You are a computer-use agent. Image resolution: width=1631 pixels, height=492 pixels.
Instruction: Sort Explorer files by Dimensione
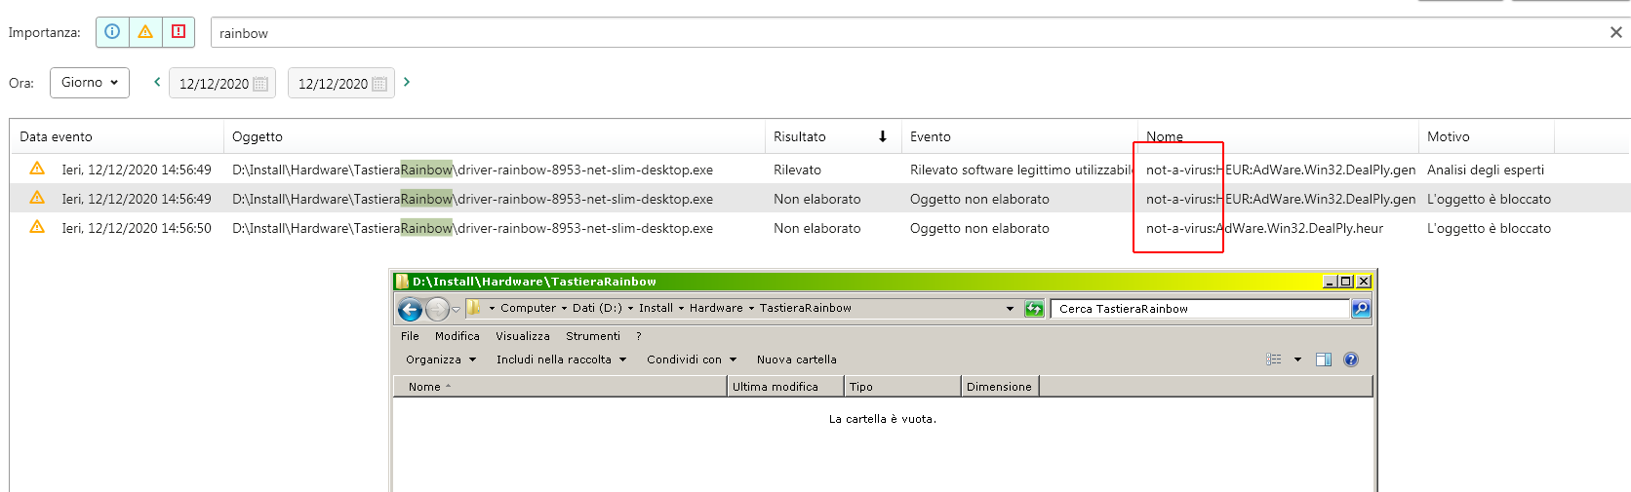[x=1001, y=387]
